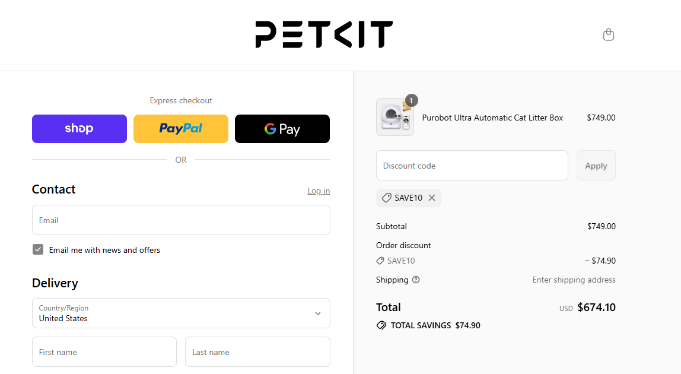Click the TOTAL SAVINGS tag icon
The width and height of the screenshot is (681, 374).
pos(381,325)
